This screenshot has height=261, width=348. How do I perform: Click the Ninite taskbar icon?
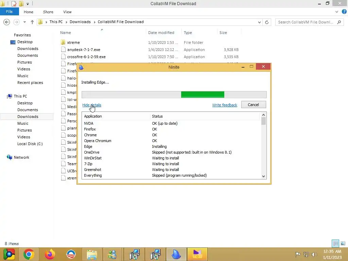pos(176,254)
